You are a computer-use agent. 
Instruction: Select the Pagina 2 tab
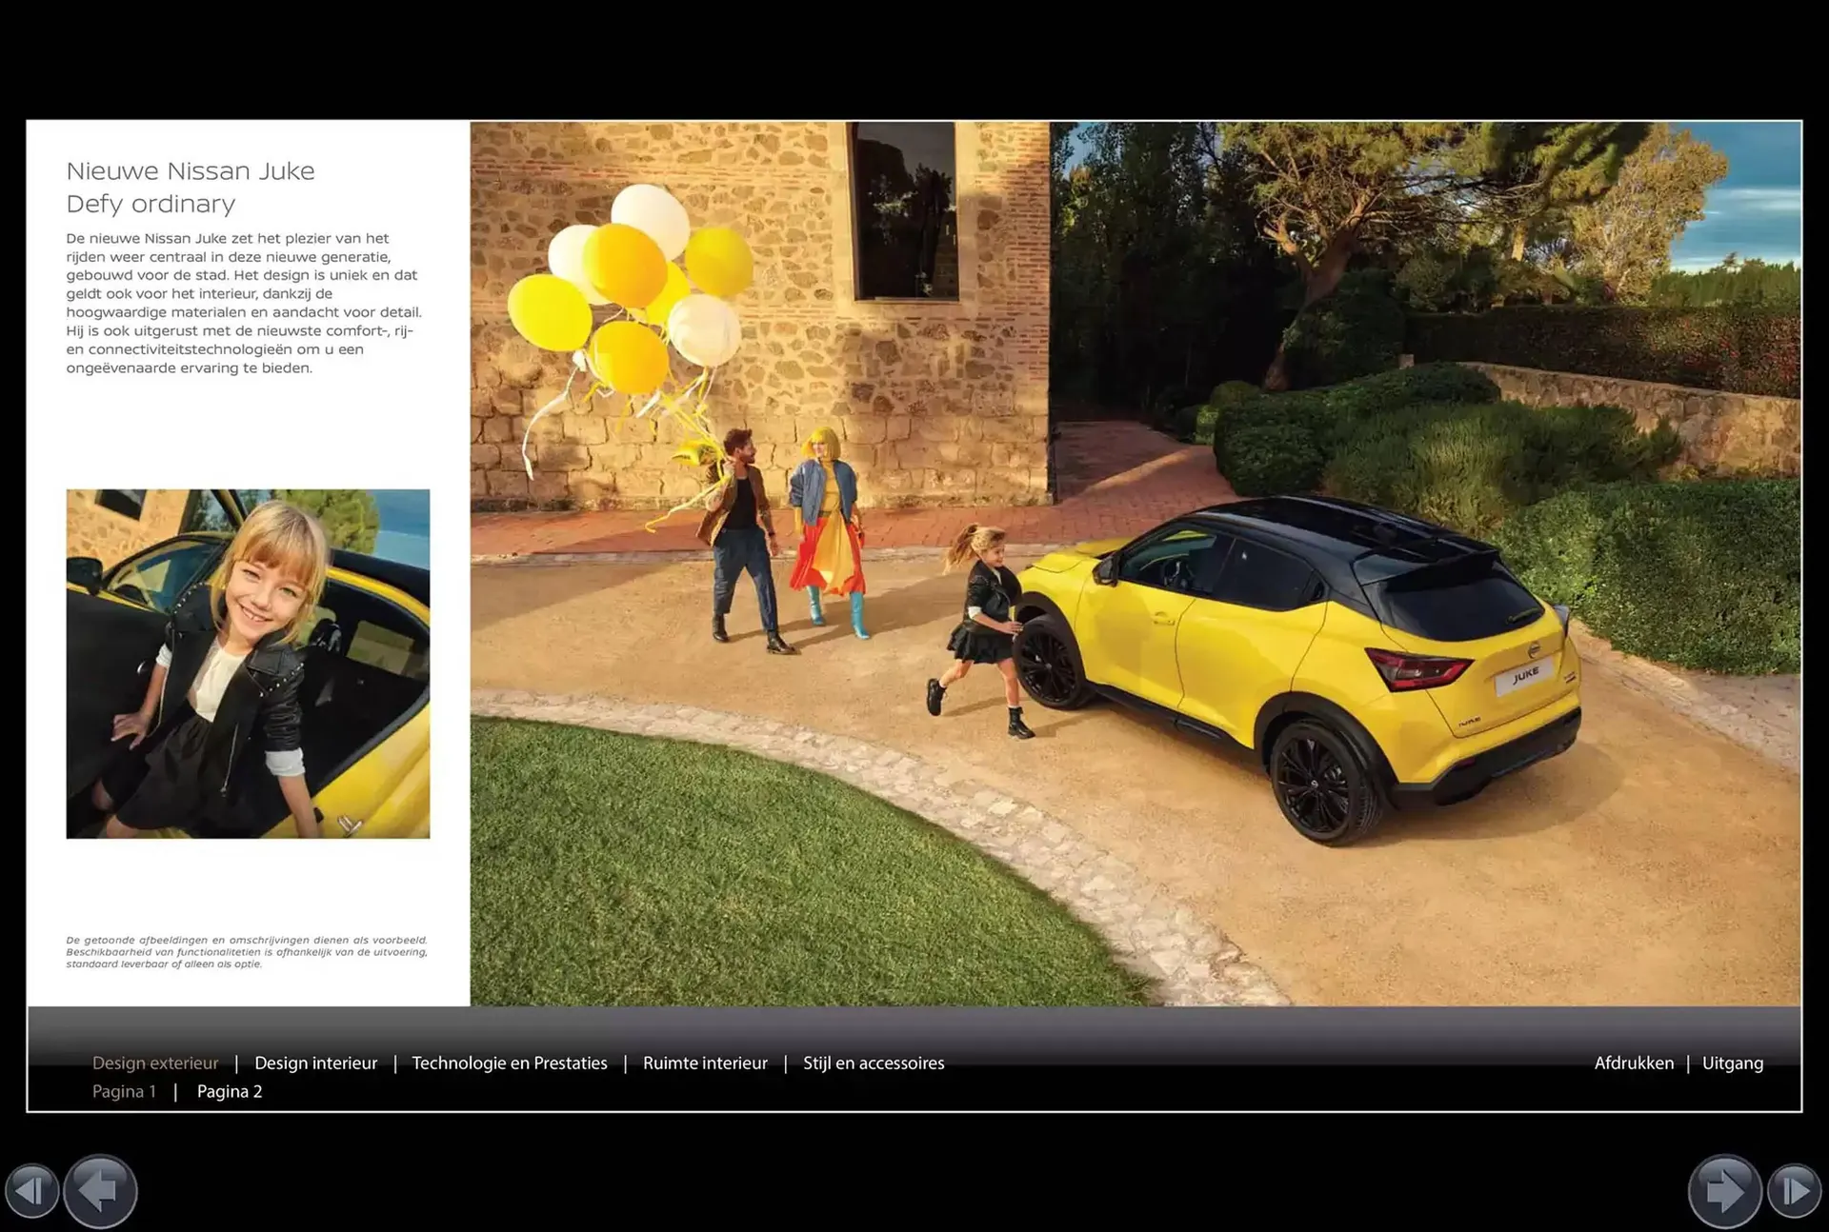(230, 1091)
